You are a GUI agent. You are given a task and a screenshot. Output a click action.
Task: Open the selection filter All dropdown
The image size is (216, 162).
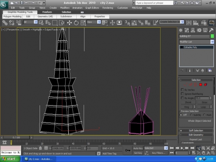point(36,22)
